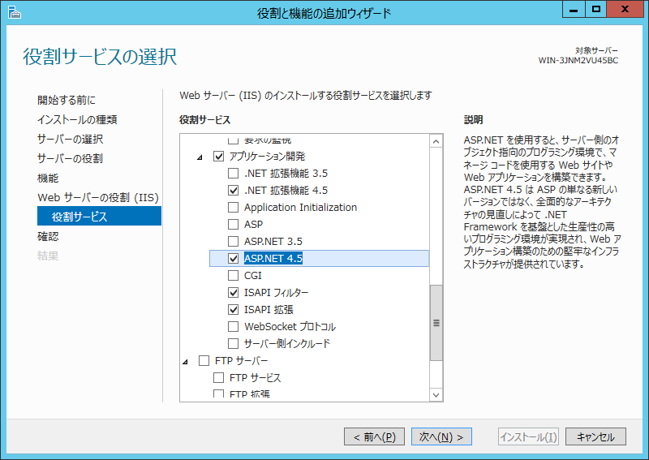Image resolution: width=649 pixels, height=460 pixels.
Task: Go to サーバーの役割 step in sidebar
Action: 70,158
